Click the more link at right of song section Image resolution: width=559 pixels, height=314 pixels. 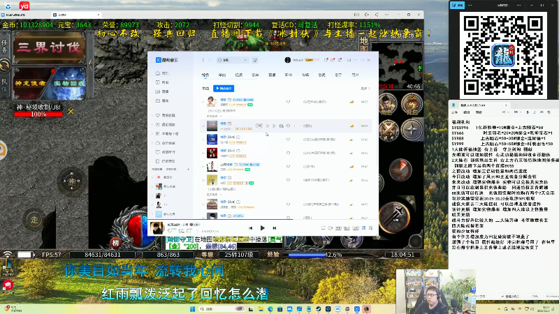point(365,89)
